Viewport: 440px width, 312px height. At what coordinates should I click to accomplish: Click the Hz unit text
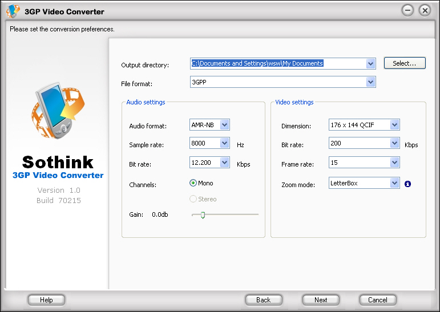point(240,145)
